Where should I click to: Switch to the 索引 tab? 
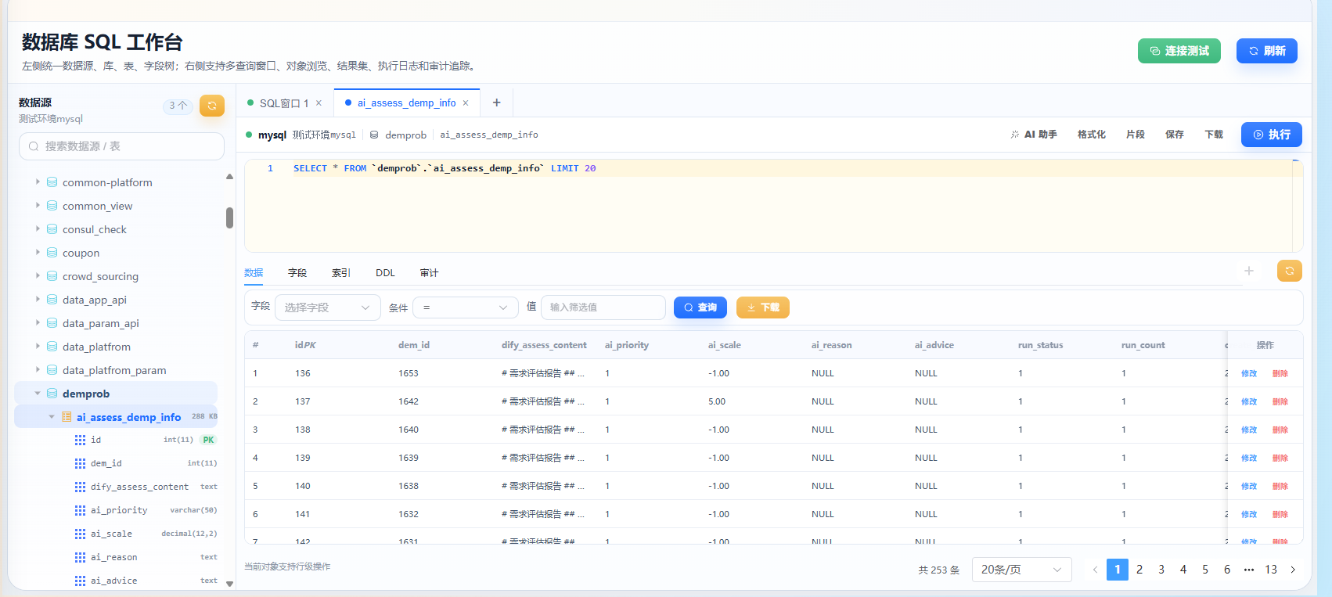[341, 273]
